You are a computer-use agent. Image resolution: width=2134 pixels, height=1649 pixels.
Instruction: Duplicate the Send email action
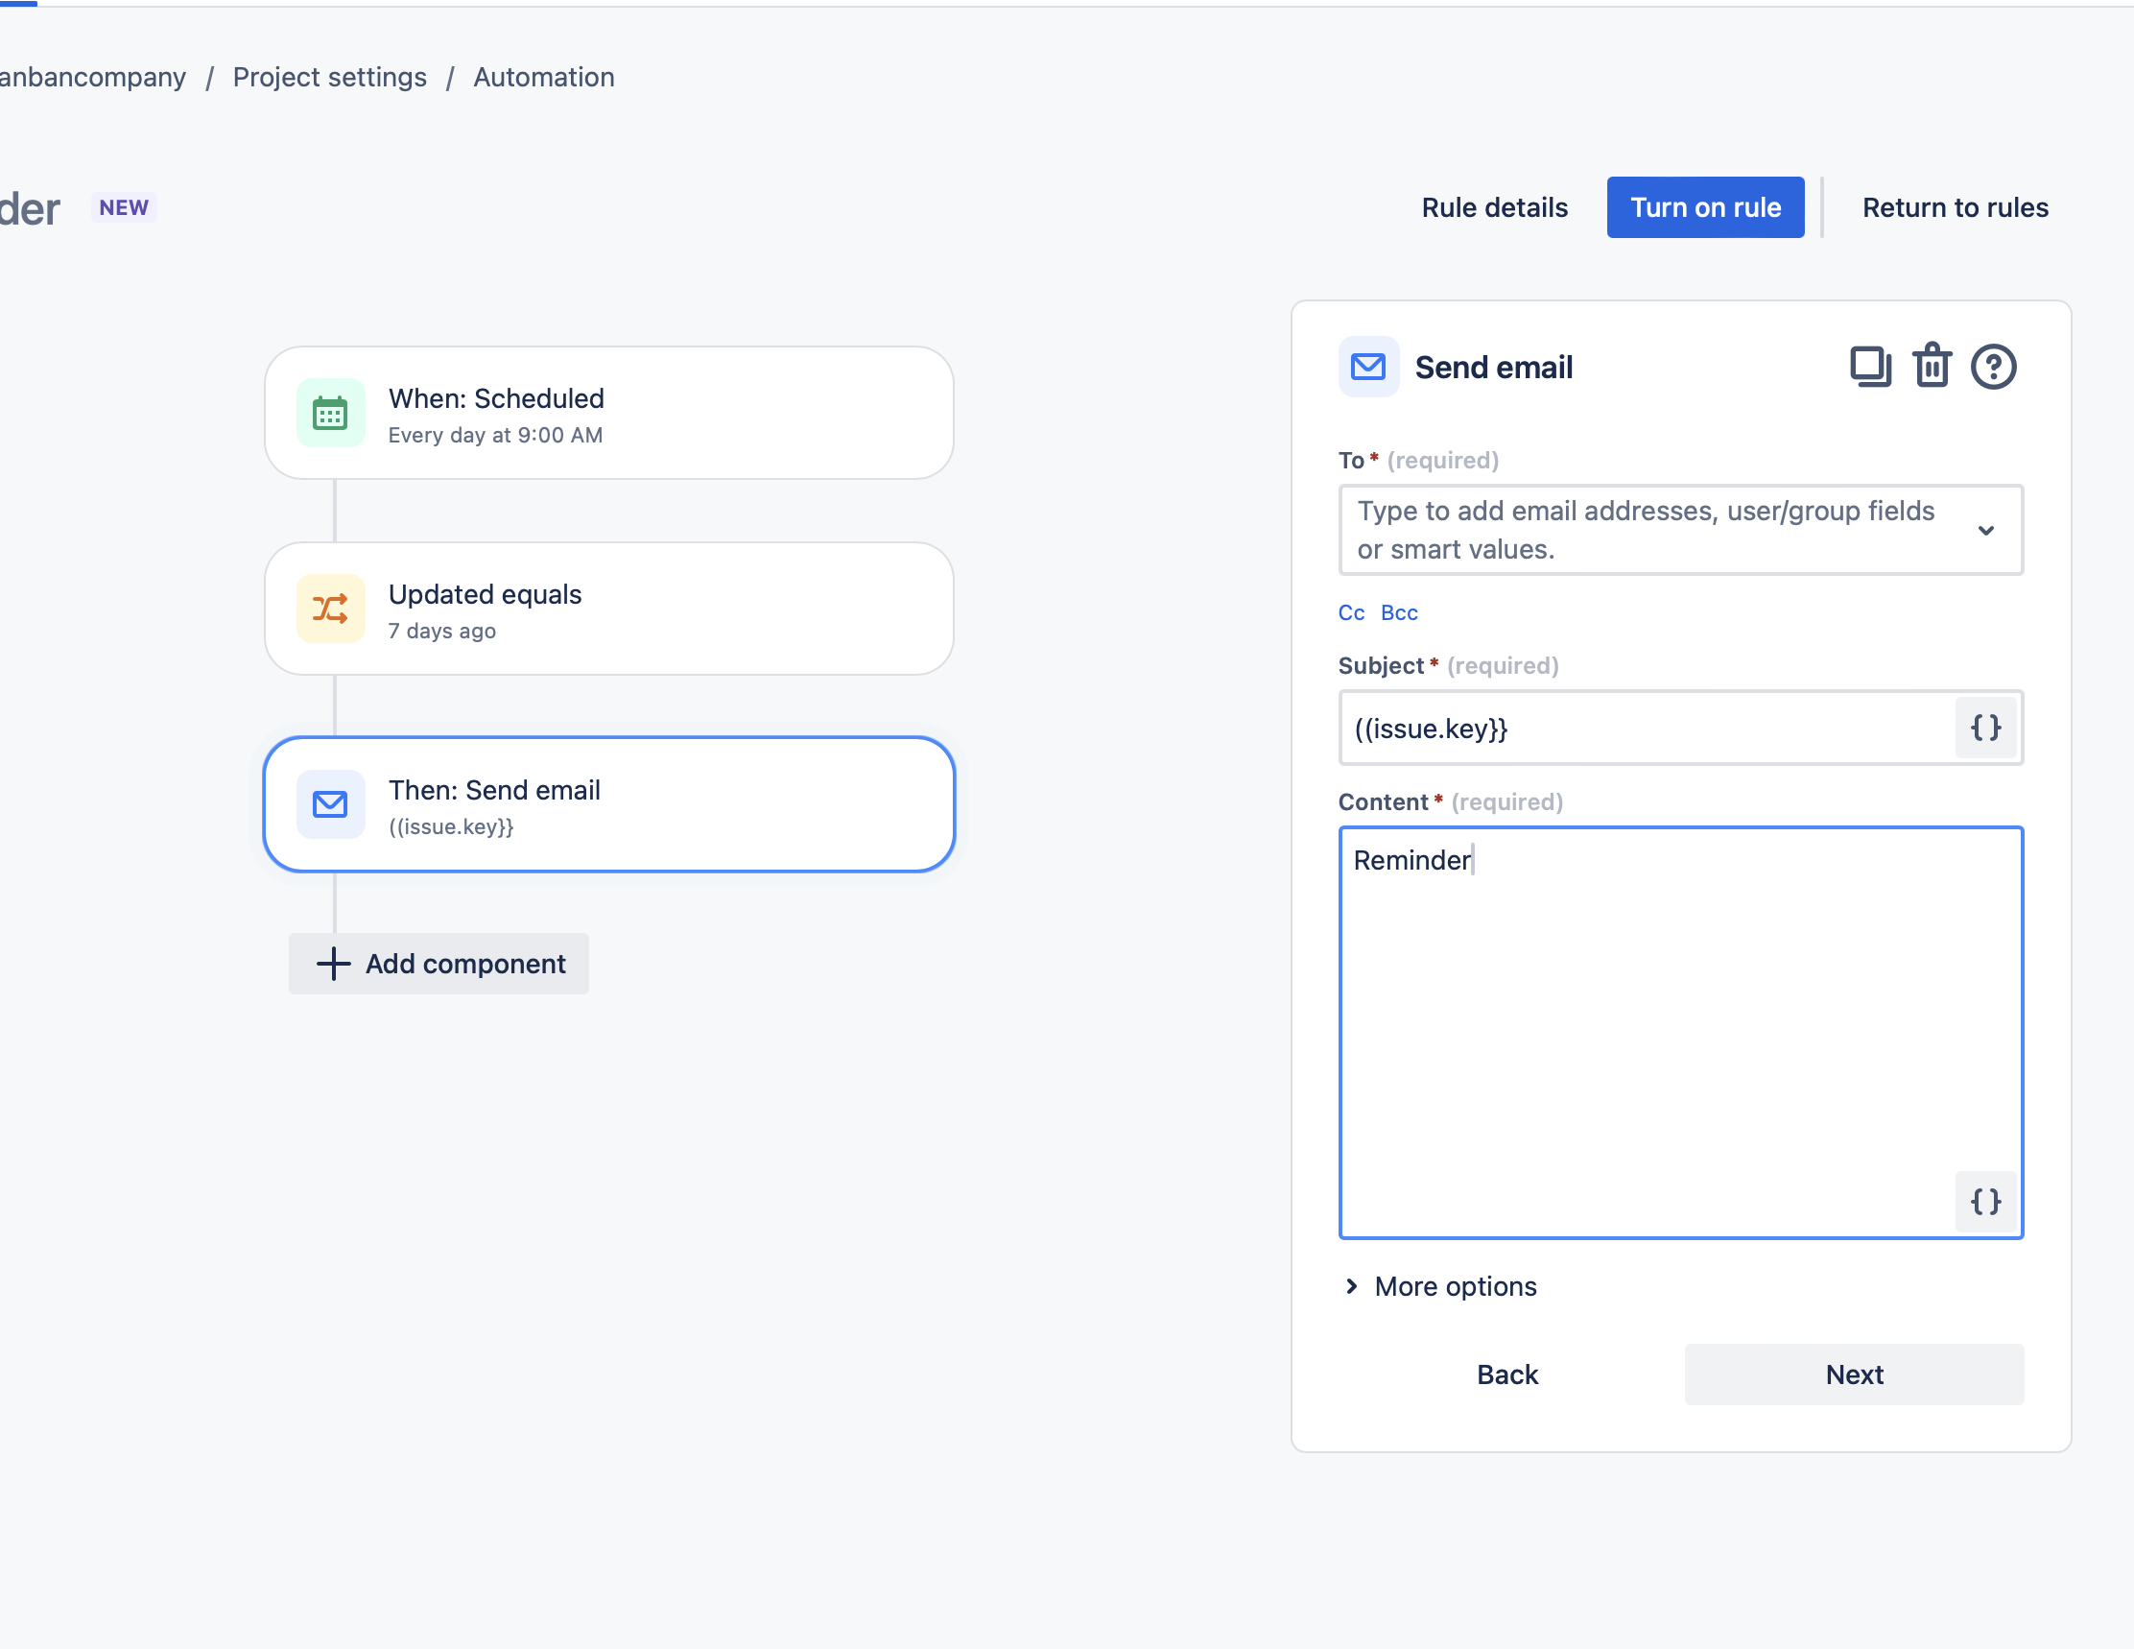coord(1869,367)
